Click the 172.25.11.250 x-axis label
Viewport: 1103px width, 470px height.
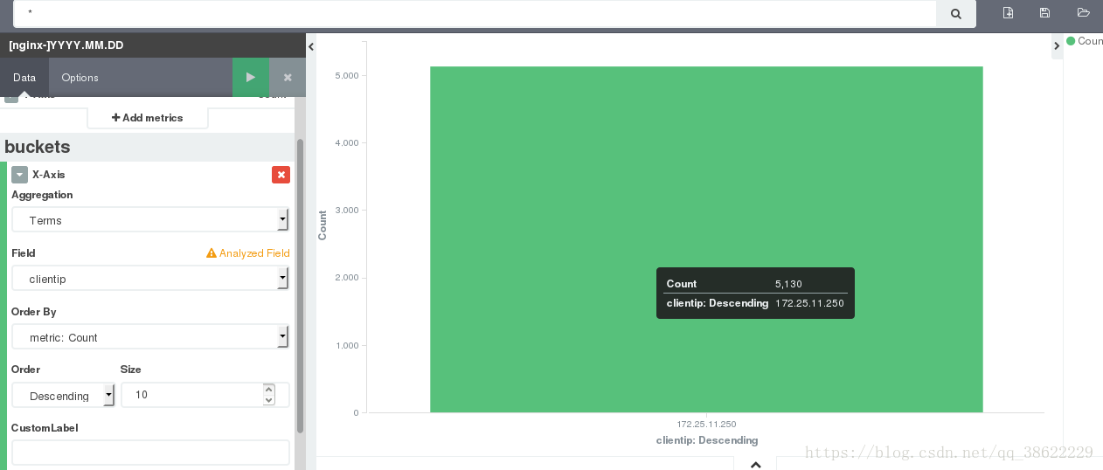point(706,424)
